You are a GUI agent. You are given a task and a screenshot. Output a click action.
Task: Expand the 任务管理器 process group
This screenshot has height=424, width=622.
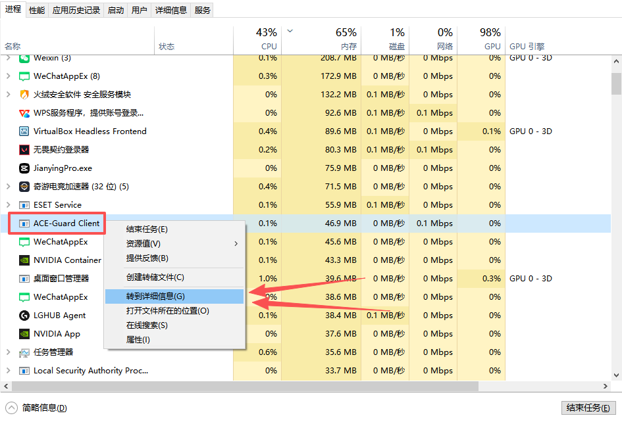(8, 352)
